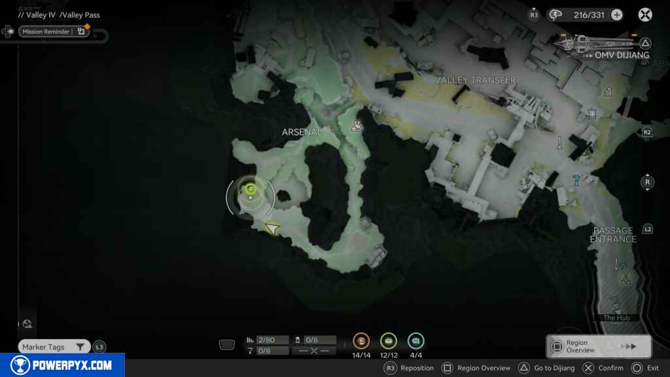The image size is (670, 377).
Task: Click The Hub location label
Action: [x=616, y=318]
